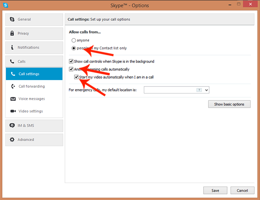The image size is (260, 200).
Task: Close the Skype Options window
Action: click(250, 4)
